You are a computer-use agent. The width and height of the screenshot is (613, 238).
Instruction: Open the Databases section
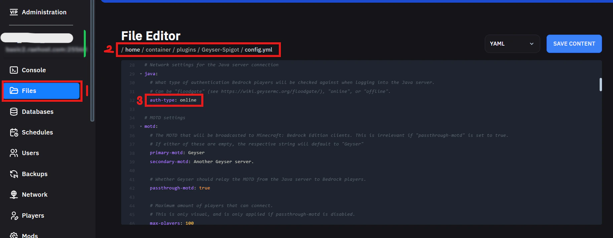pos(37,112)
